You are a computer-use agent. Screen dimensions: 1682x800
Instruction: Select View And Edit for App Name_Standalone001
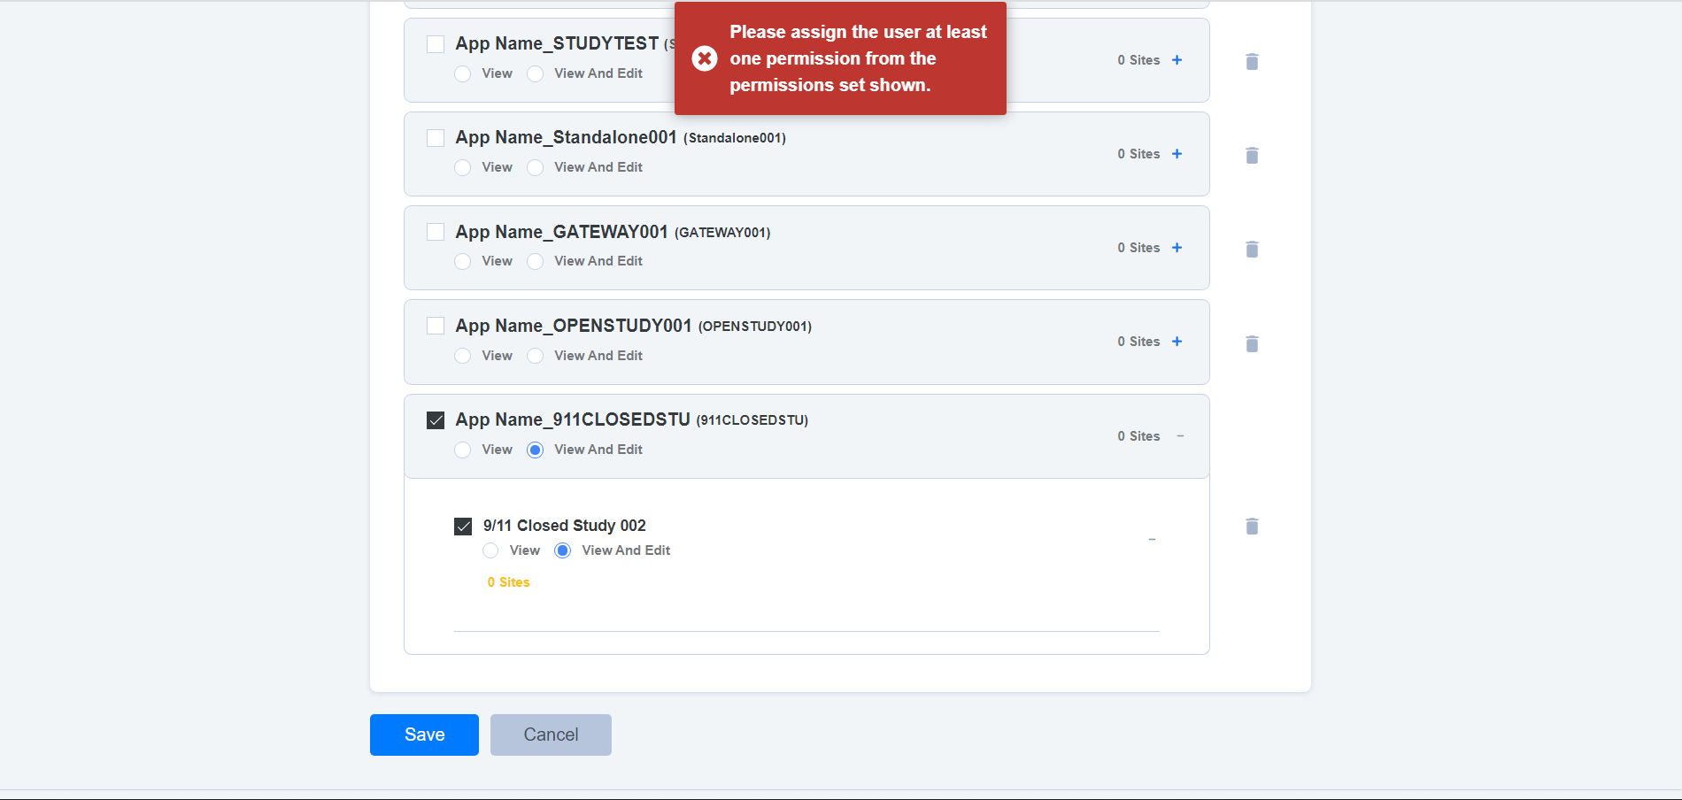click(535, 167)
